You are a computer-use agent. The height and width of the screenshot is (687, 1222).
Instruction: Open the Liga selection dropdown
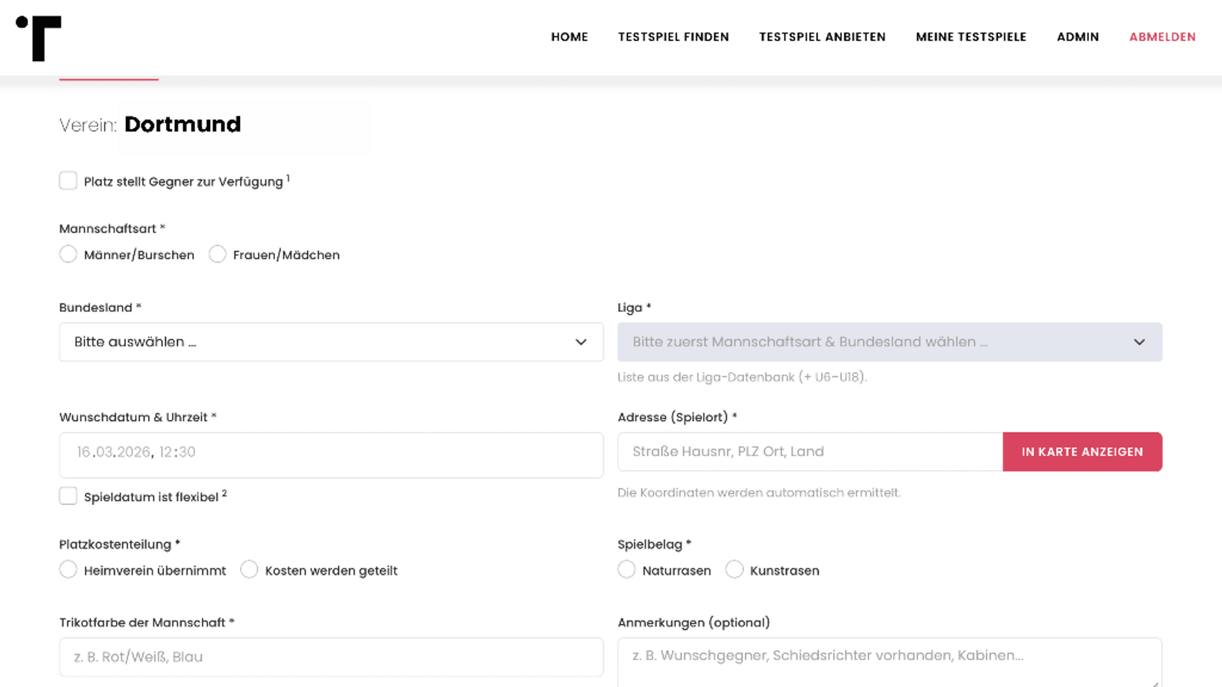(x=878, y=342)
